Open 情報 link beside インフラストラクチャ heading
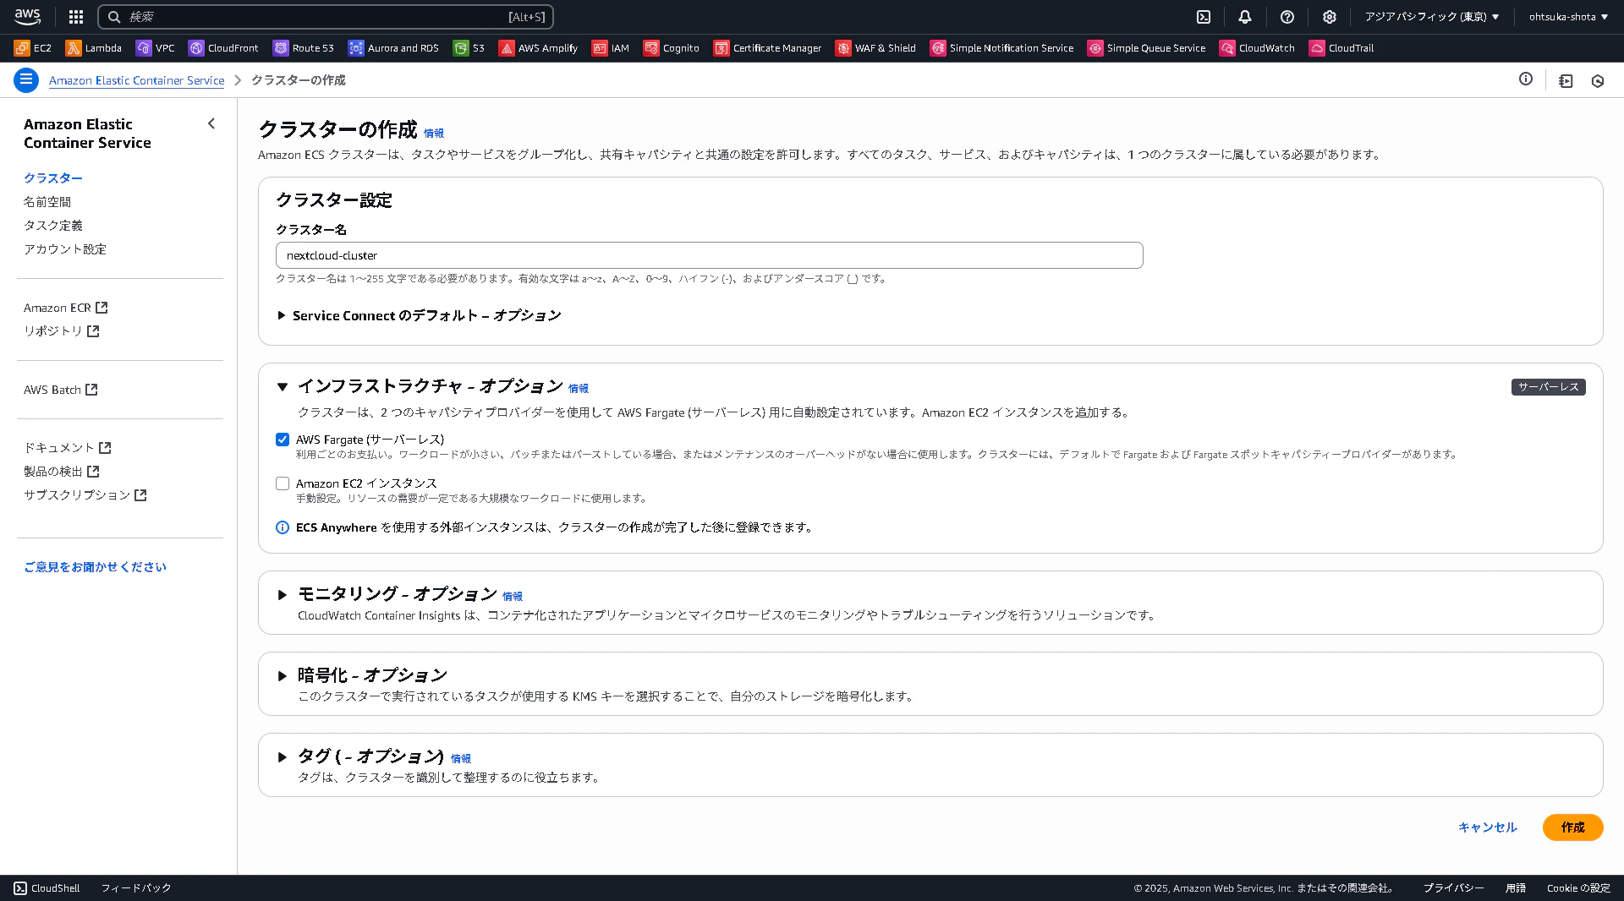Image resolution: width=1624 pixels, height=901 pixels. pos(579,389)
